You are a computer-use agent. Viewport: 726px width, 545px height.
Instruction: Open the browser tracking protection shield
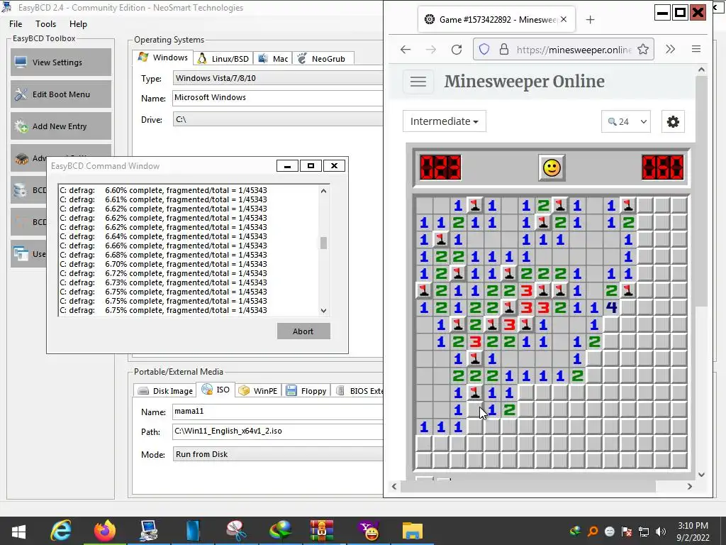pos(484,50)
